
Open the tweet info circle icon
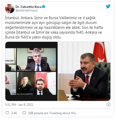[x=109, y=104]
